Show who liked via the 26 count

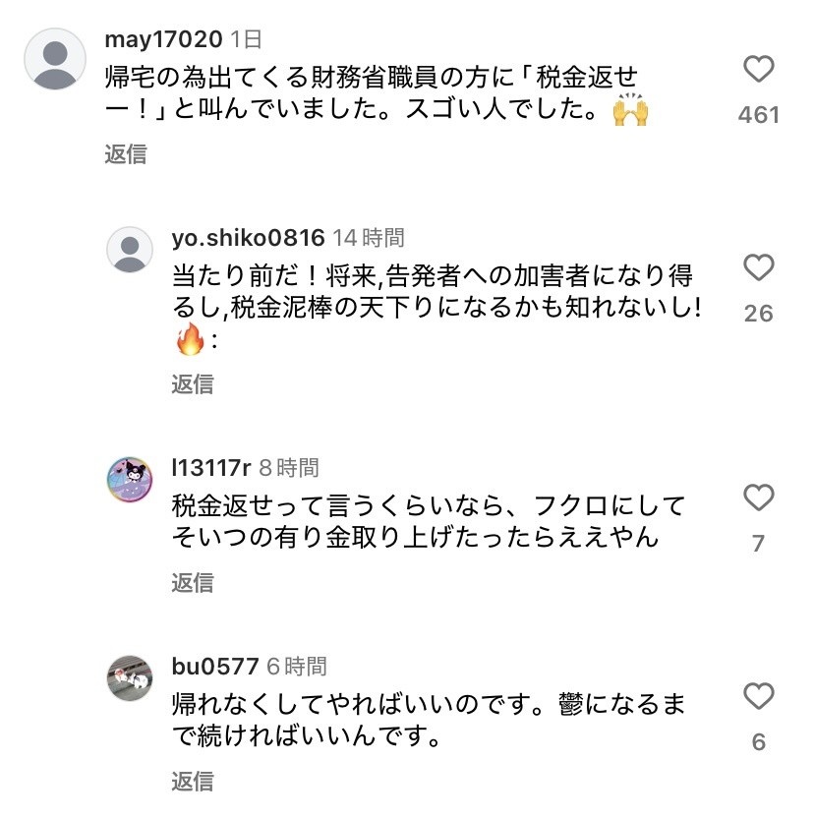(759, 314)
